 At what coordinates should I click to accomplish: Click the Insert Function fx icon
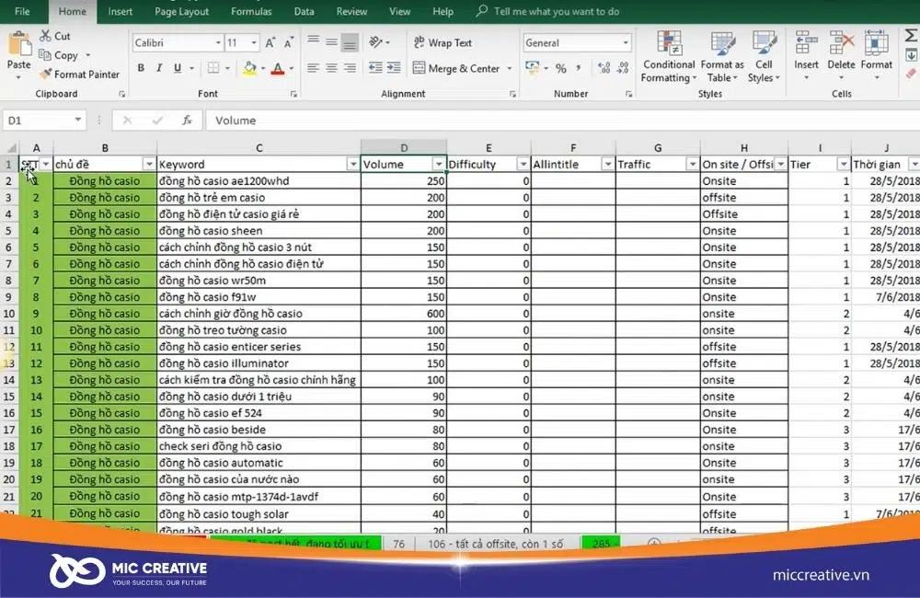tap(187, 121)
